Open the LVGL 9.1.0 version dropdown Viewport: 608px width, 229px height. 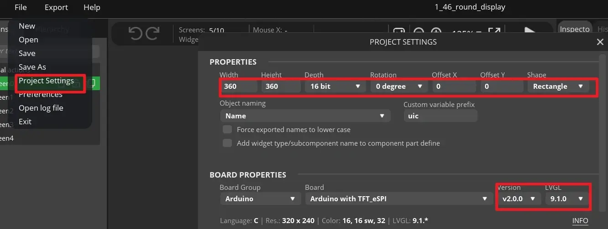pyautogui.click(x=565, y=198)
